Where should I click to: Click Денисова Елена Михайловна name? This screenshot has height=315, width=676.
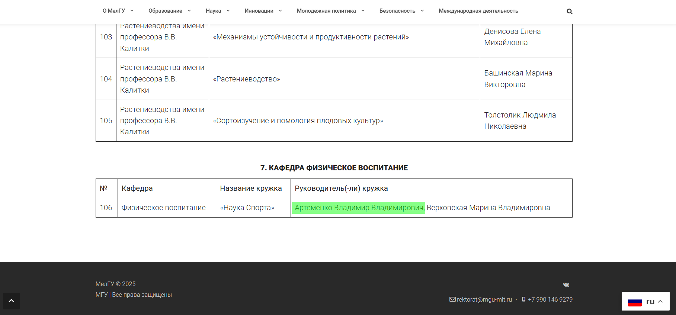point(512,37)
